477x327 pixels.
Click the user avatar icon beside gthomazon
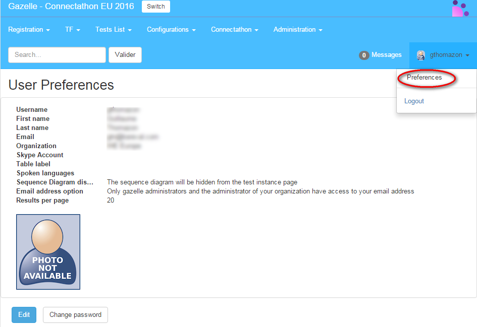[420, 55]
